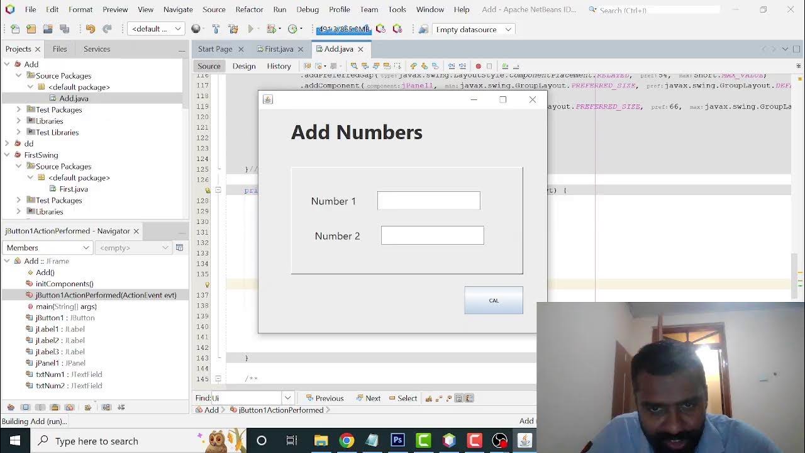Select txtNum1 : JTextField in Navigator
Image resolution: width=805 pixels, height=453 pixels.
(69, 374)
